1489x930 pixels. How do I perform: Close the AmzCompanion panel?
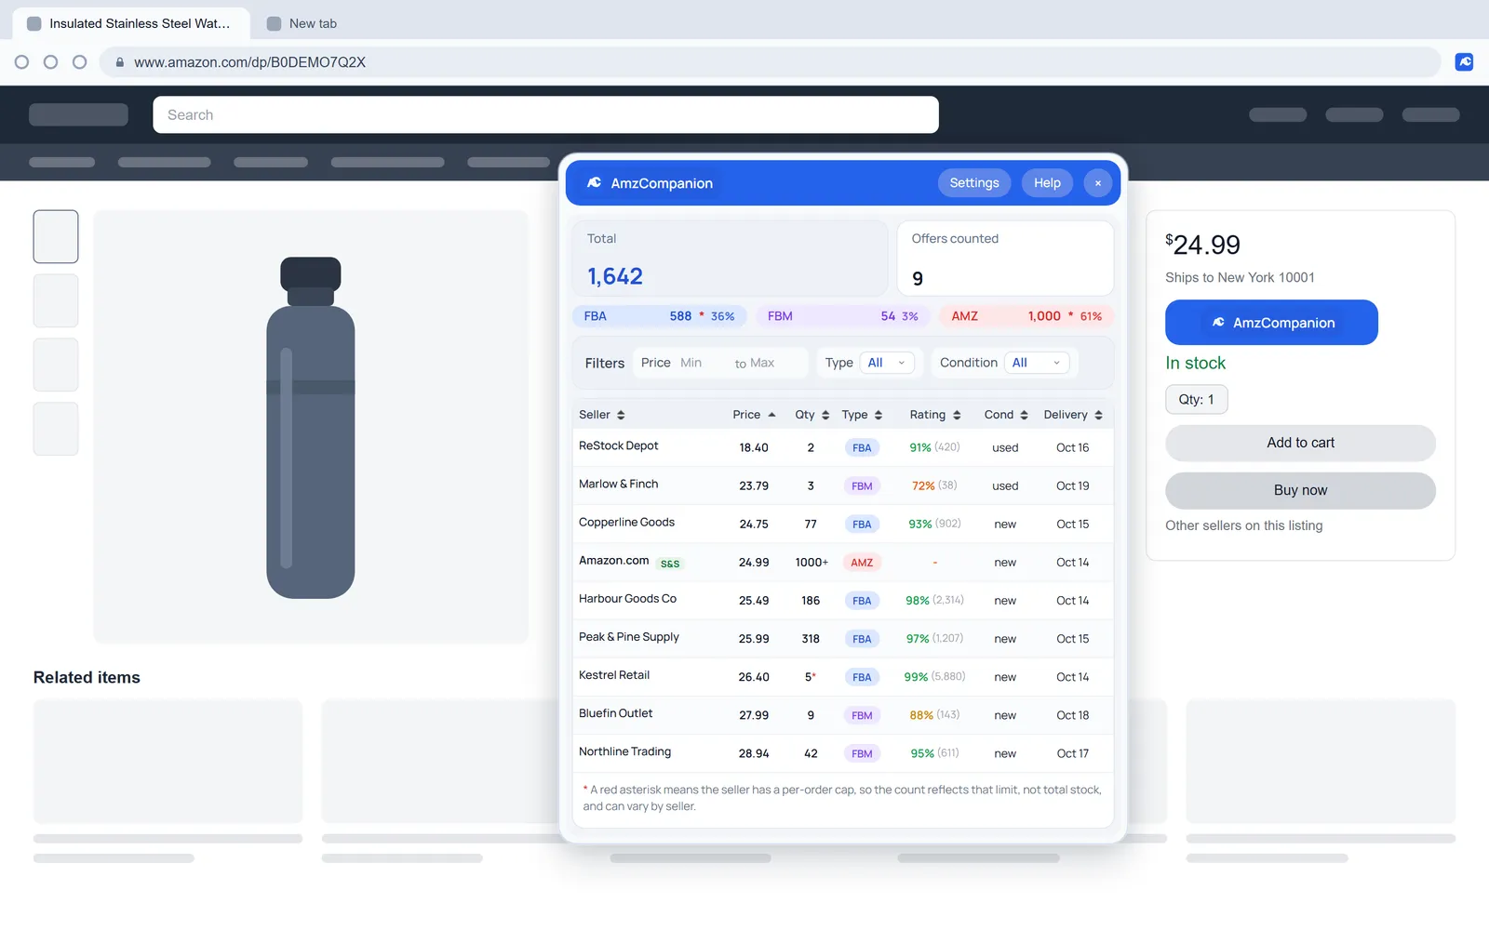pos(1098,183)
